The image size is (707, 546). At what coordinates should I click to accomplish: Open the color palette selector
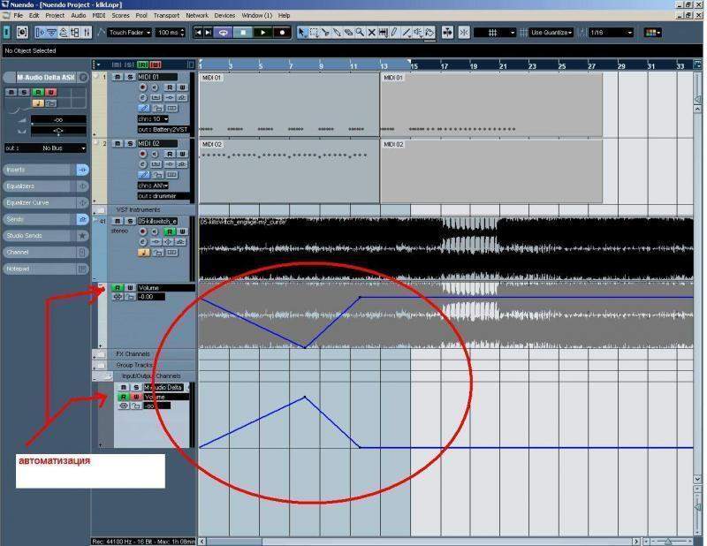pos(653,33)
